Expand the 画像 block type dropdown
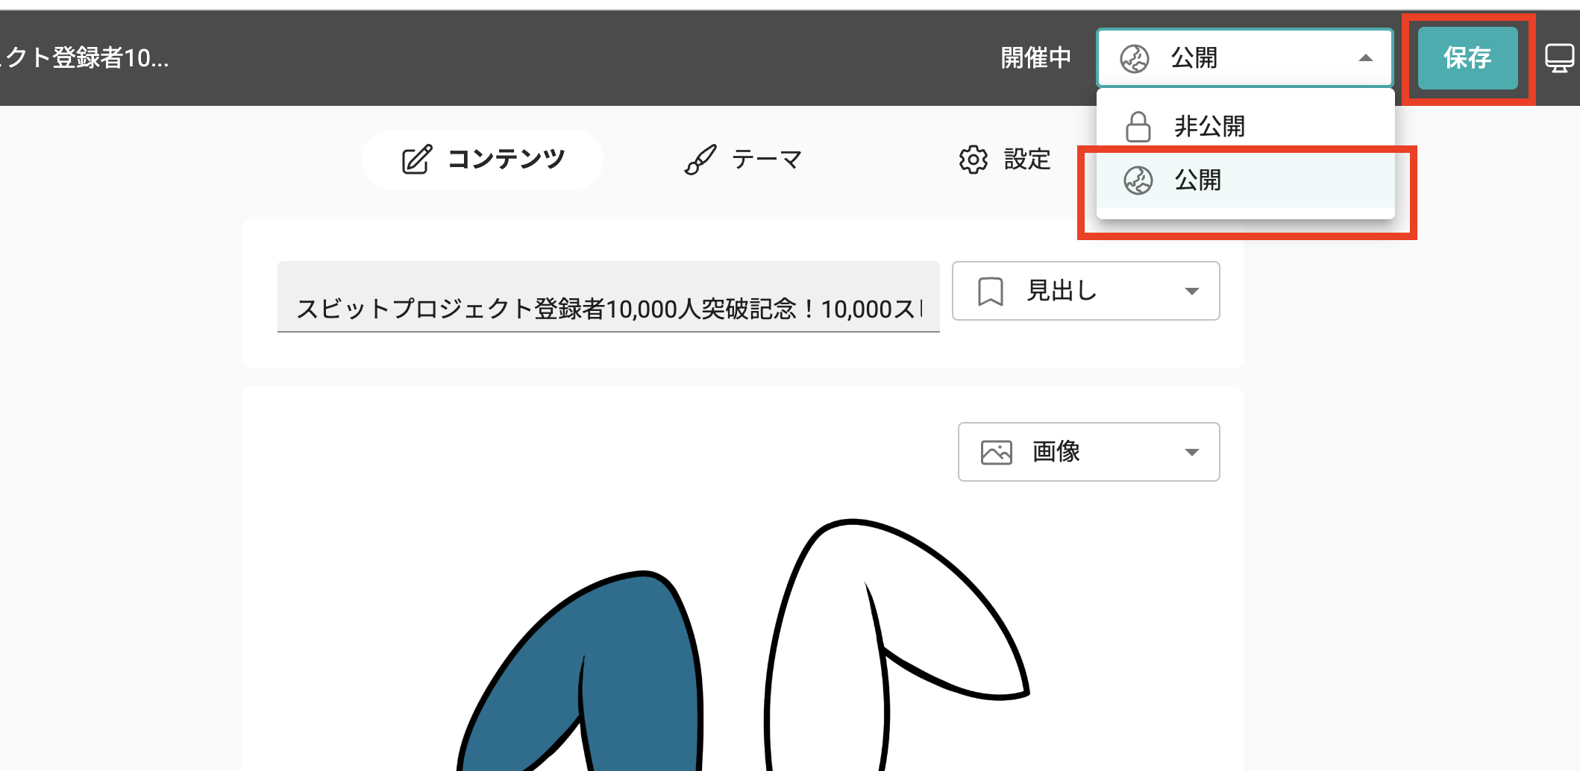 tap(1088, 452)
